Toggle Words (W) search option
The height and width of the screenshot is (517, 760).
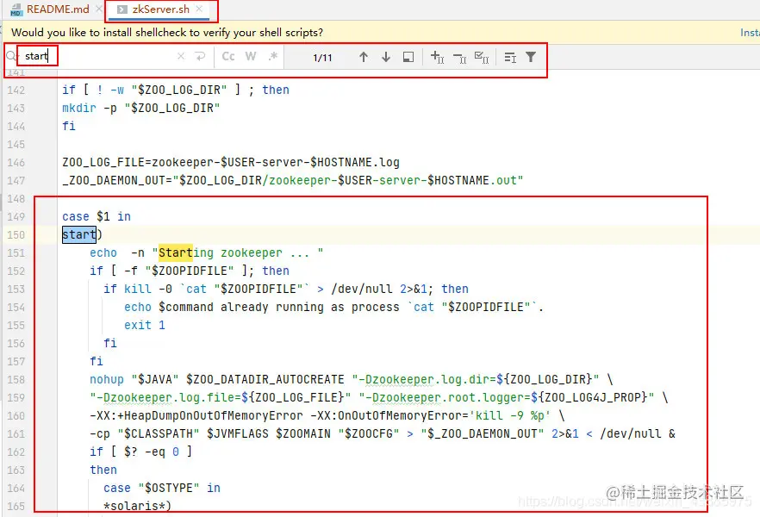[251, 57]
